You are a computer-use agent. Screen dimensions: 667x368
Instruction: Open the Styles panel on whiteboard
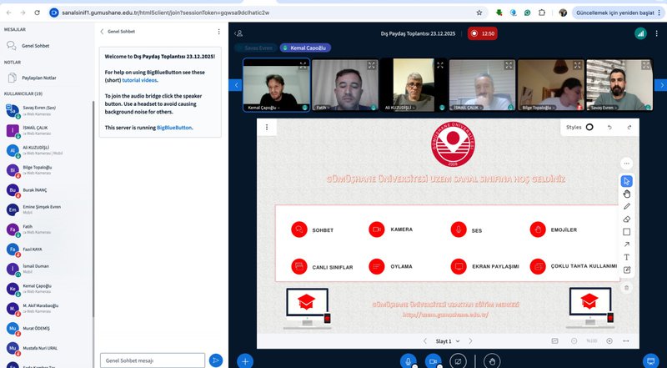579,127
